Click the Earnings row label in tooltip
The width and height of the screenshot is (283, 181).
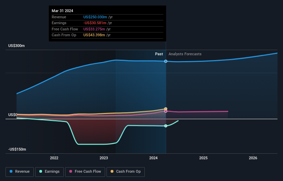coord(59,23)
